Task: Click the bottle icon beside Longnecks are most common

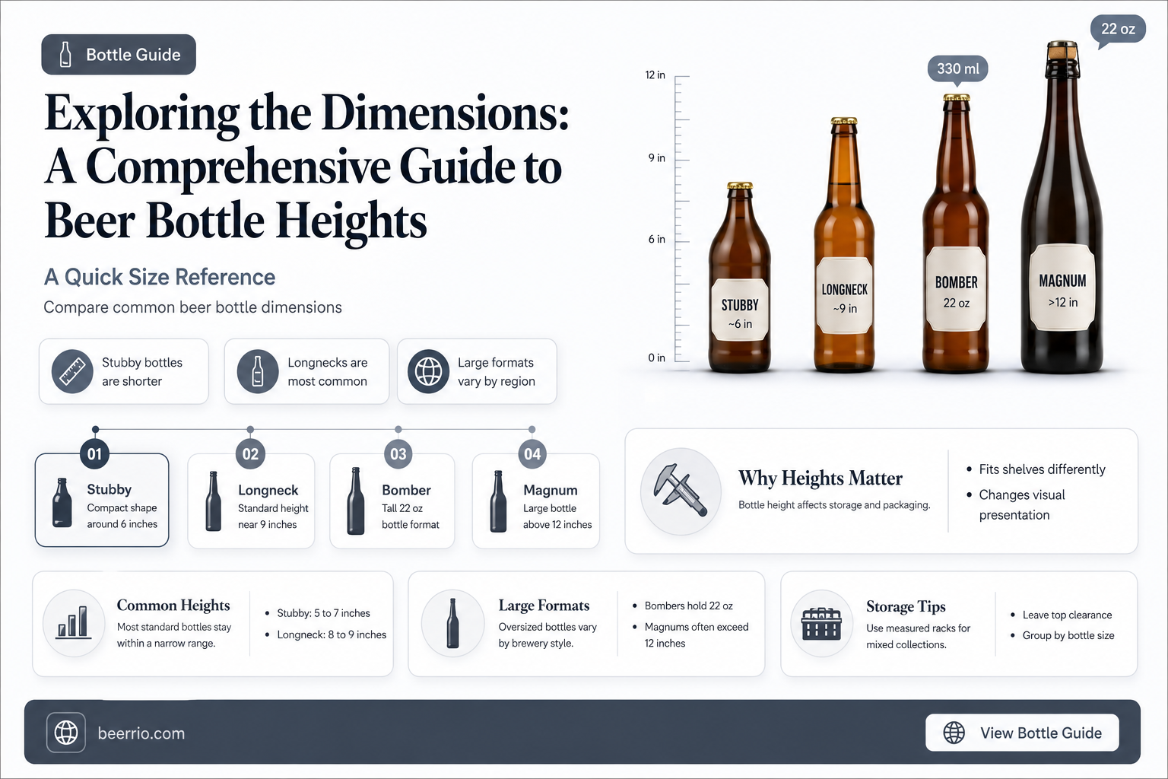Action: point(258,371)
